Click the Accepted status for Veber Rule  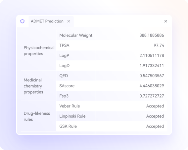(155, 106)
